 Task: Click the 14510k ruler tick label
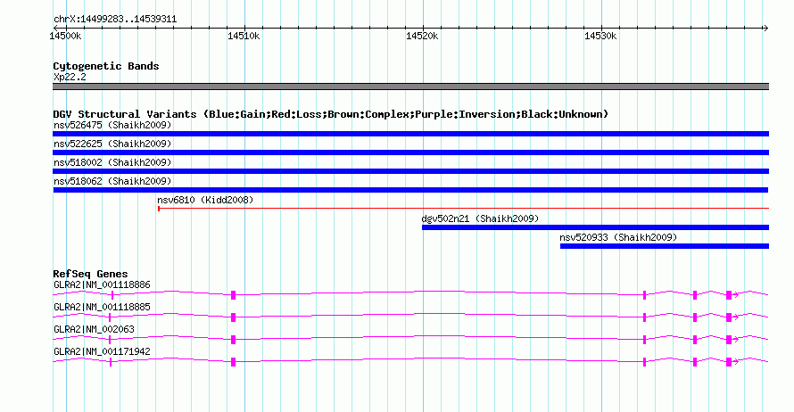(244, 36)
